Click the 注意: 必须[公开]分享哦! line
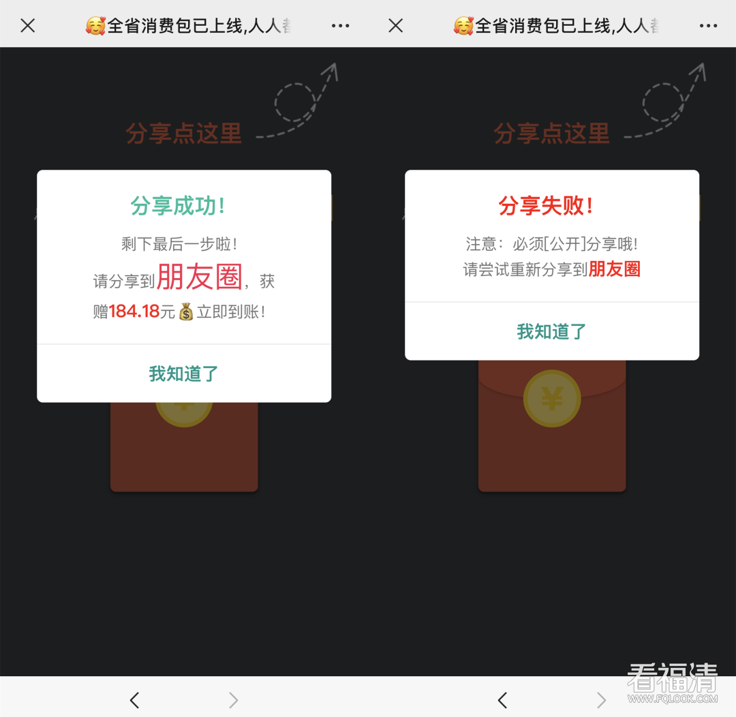Screen dimensions: 736x717 point(551,244)
